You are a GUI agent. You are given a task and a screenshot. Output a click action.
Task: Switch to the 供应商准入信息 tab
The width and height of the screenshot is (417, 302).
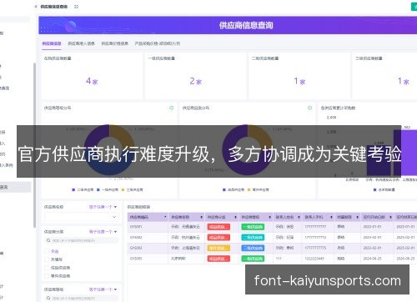[x=81, y=43]
